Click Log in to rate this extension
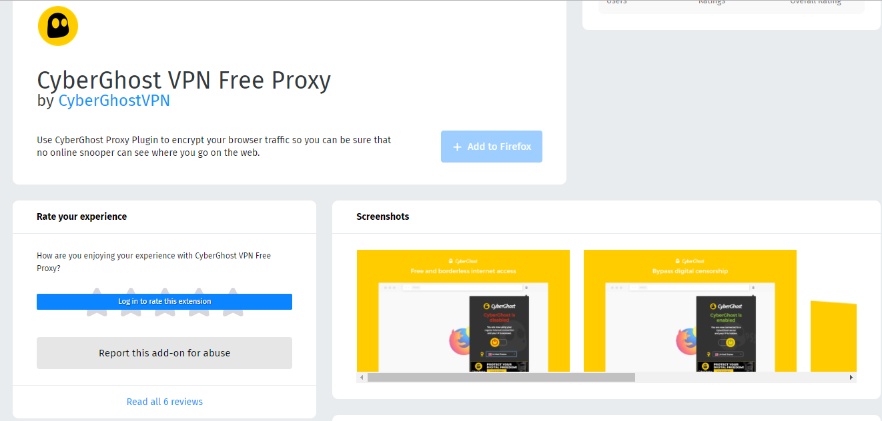Viewport: 882px width, 421px height. pyautogui.click(x=164, y=302)
